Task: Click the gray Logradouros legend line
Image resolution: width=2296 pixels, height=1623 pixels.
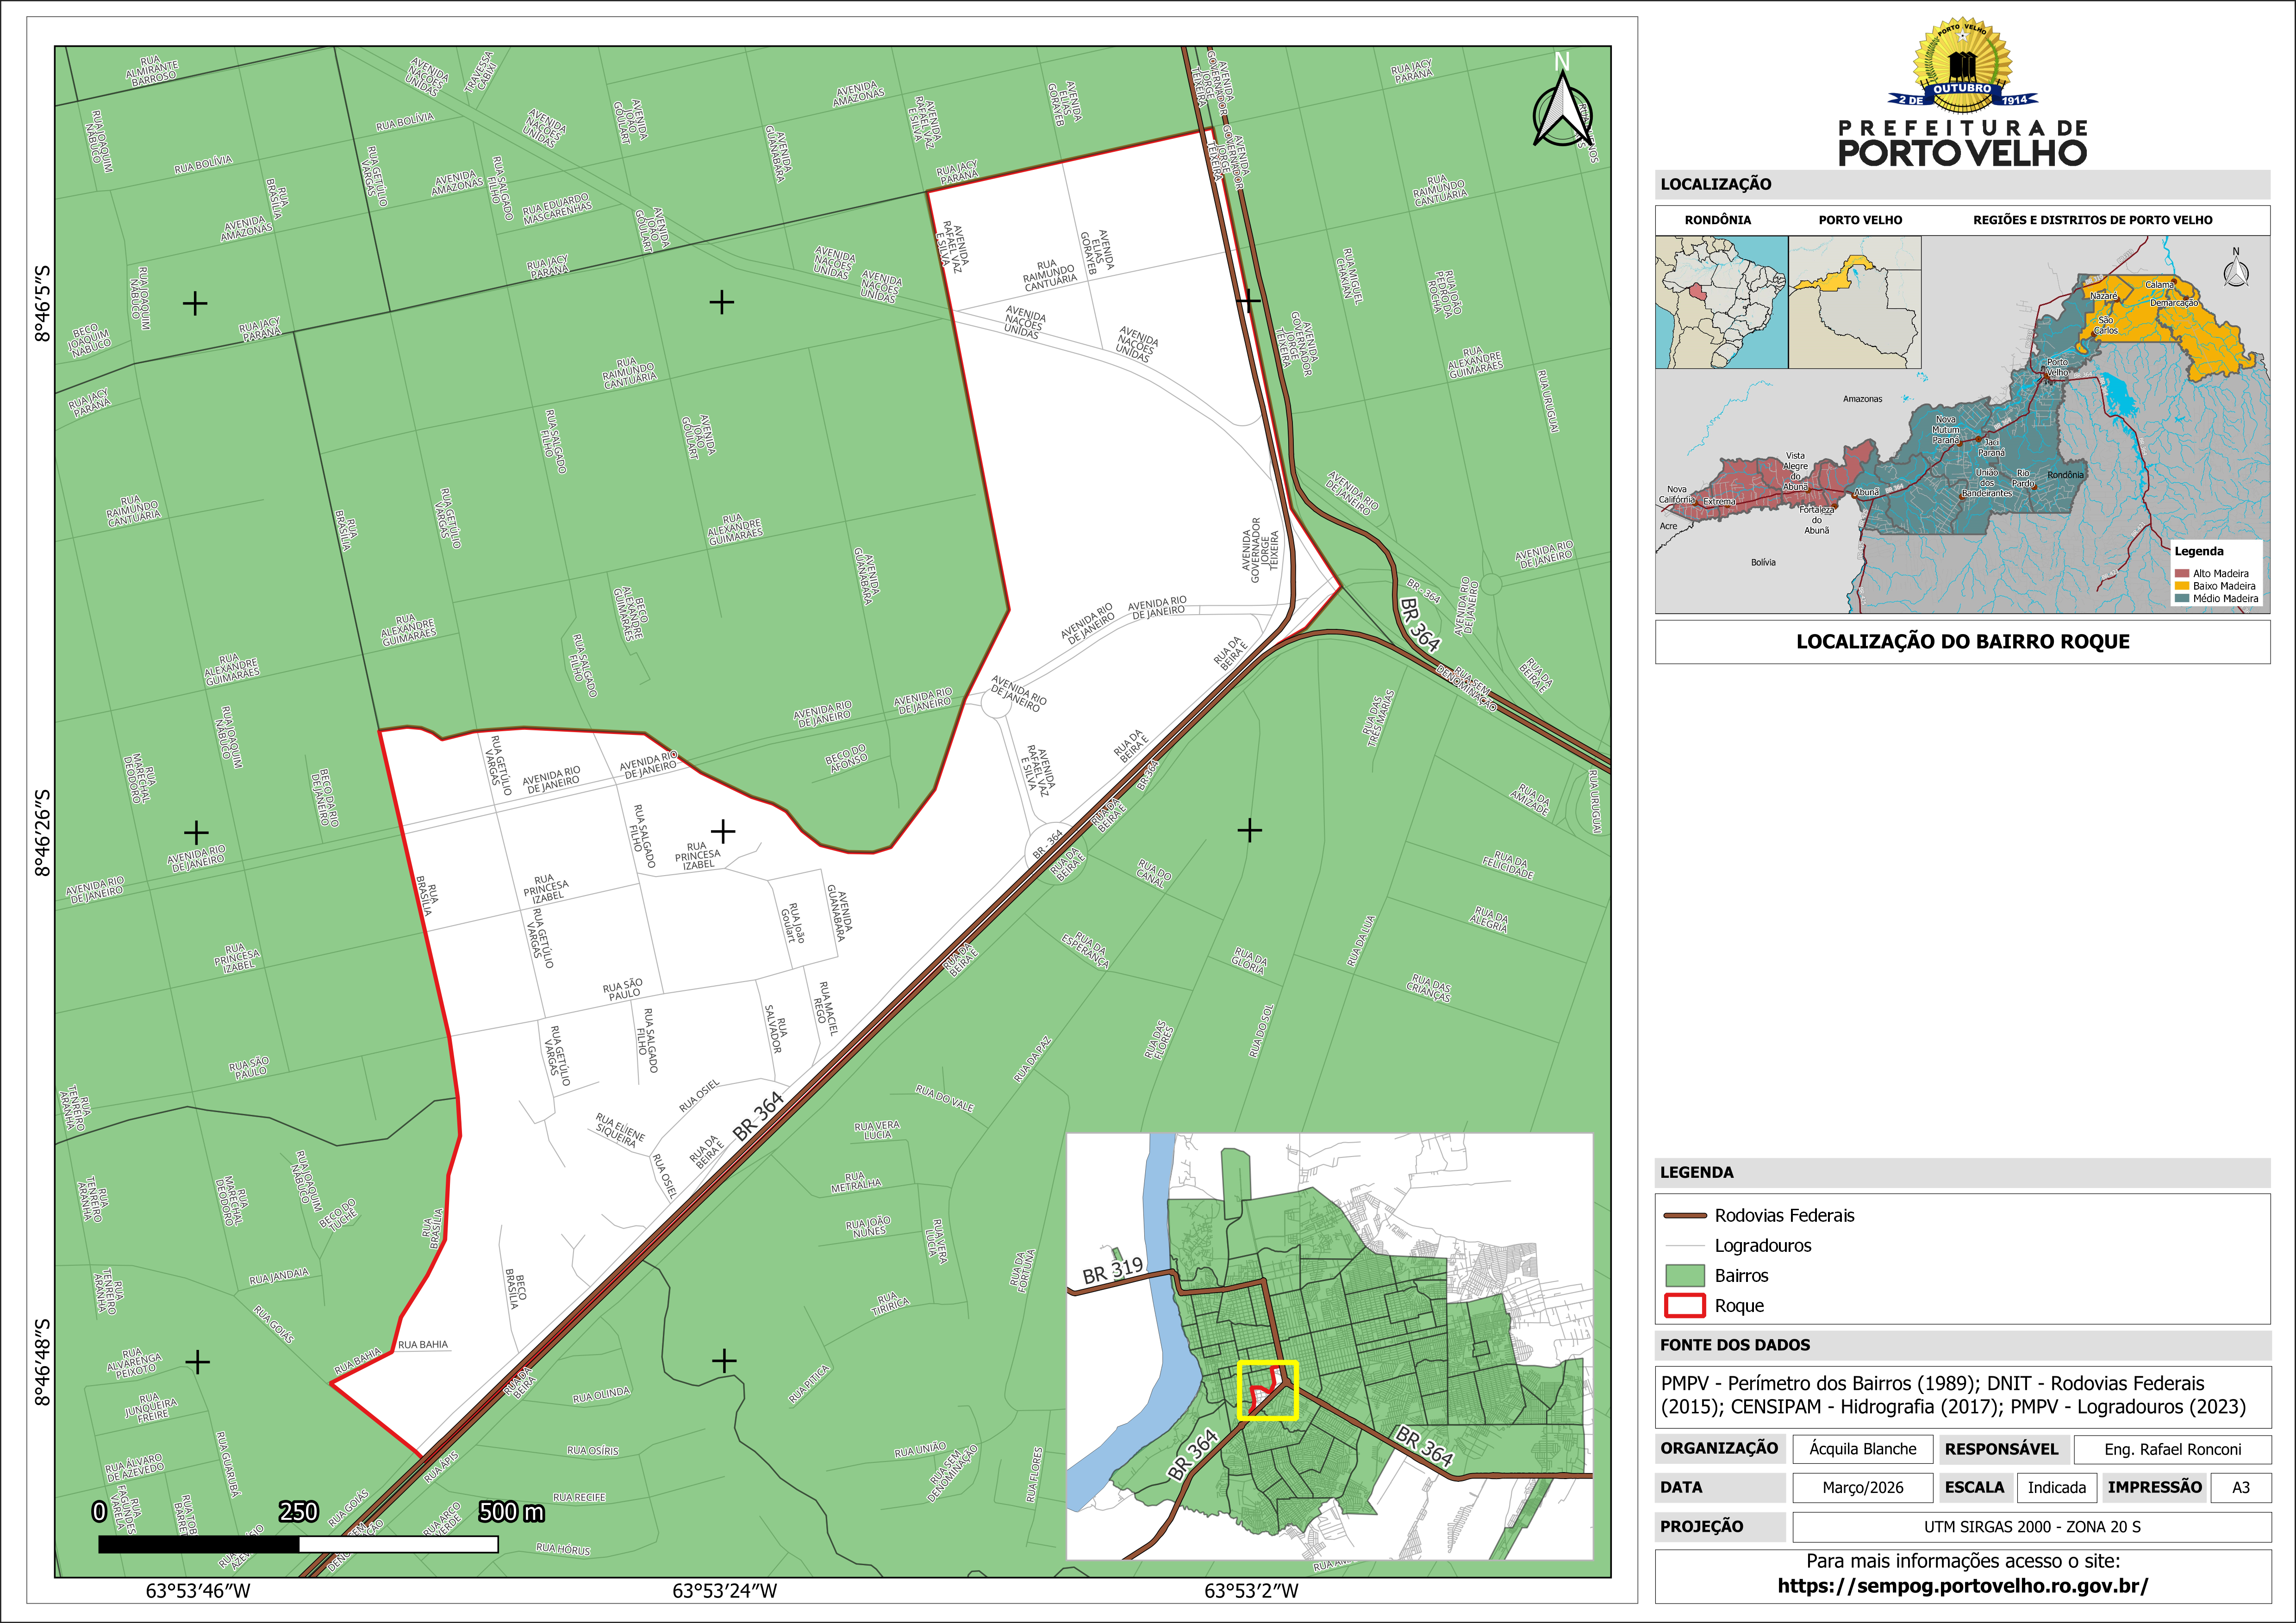Action: [1684, 1246]
